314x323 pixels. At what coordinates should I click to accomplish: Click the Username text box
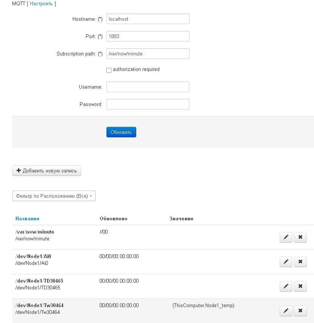pos(148,87)
